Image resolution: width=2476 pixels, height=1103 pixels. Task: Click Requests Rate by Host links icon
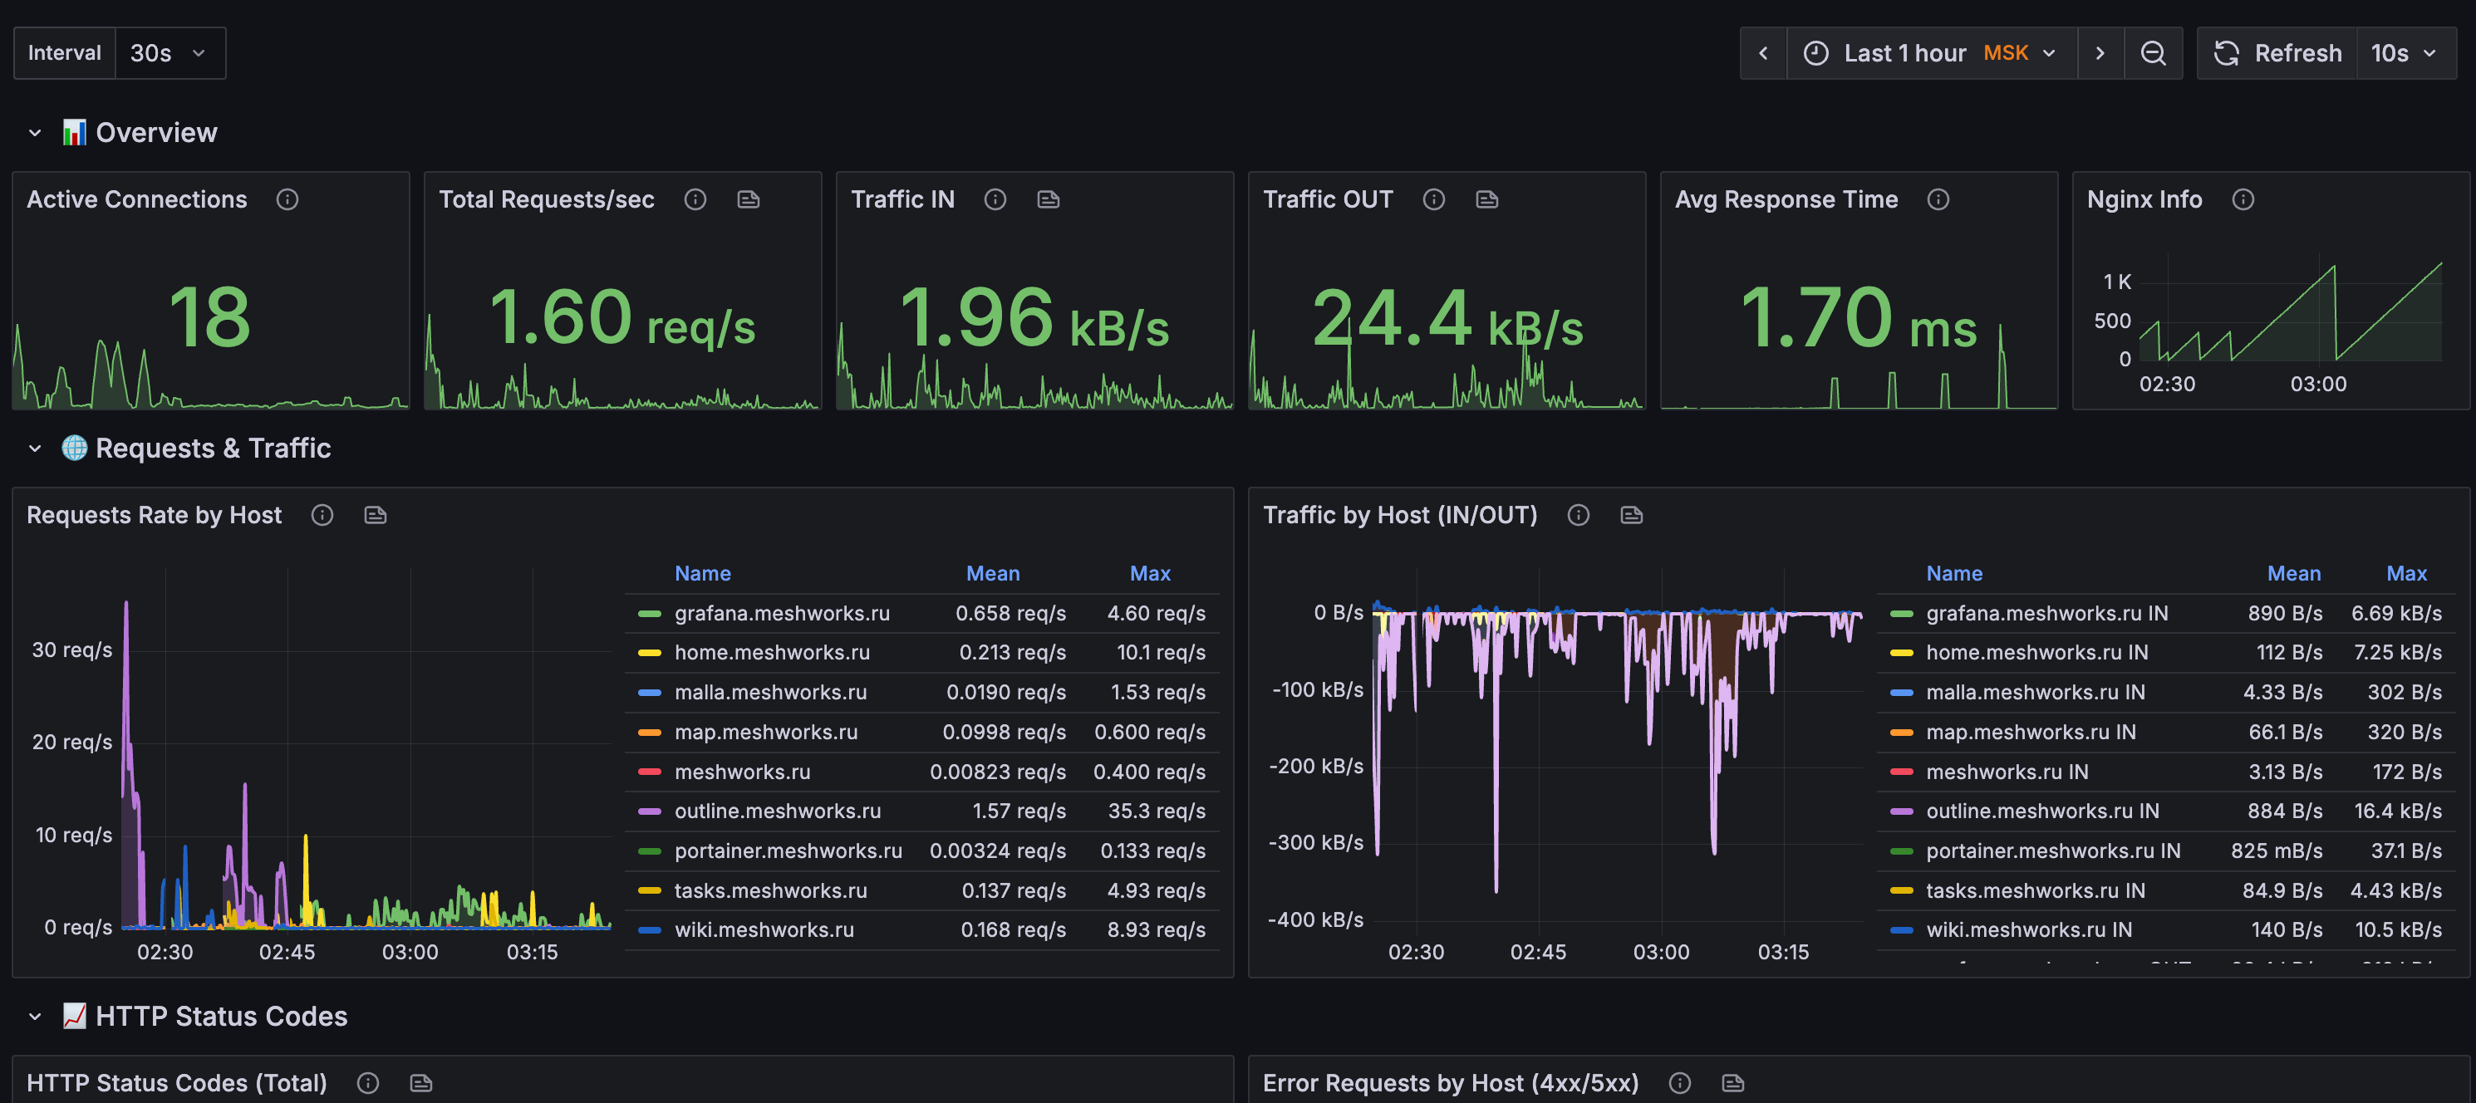pos(375,515)
